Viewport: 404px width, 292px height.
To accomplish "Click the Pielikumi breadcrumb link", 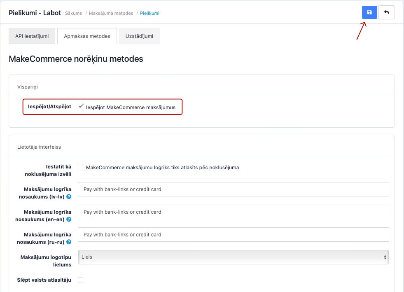I will point(149,13).
